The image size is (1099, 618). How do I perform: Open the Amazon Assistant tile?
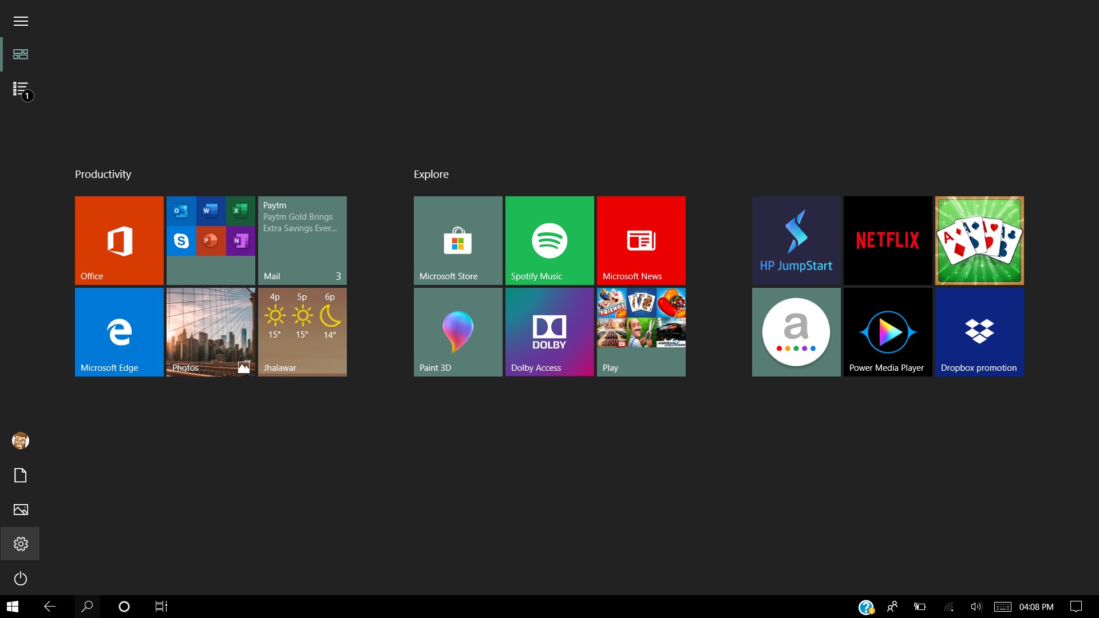pyautogui.click(x=796, y=332)
